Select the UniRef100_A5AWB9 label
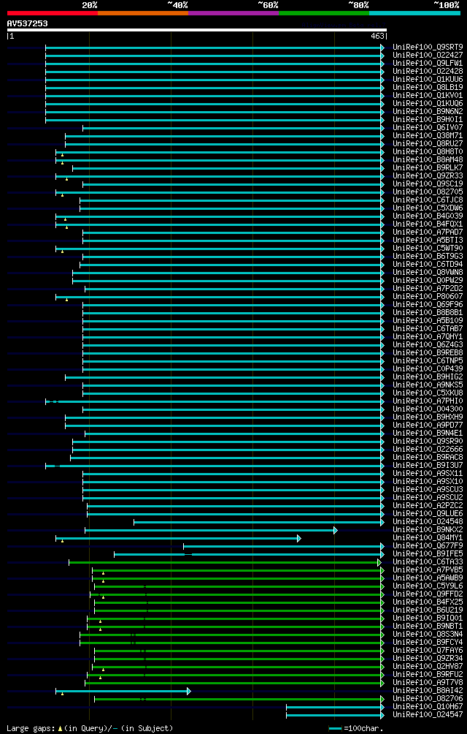Screen dimensions: 467x734 coord(428,578)
